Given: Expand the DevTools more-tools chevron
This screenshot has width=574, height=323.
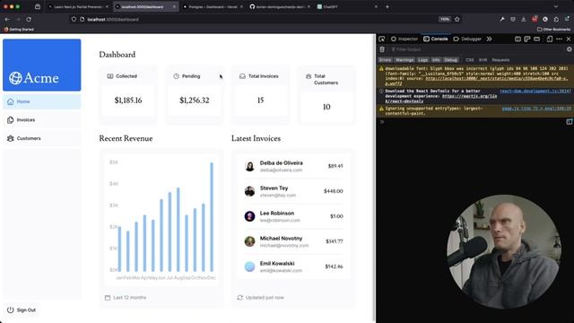Looking at the screenshot, I should (489, 39).
